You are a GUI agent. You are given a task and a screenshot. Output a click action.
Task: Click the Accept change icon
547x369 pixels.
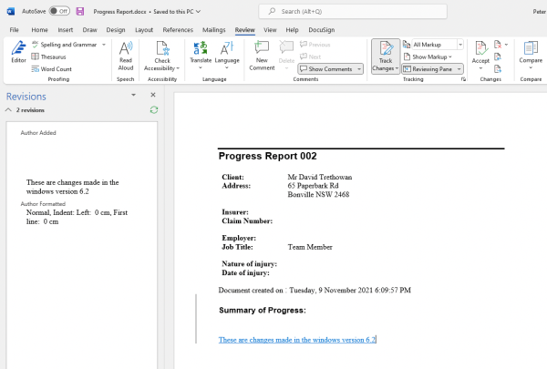pyautogui.click(x=480, y=51)
